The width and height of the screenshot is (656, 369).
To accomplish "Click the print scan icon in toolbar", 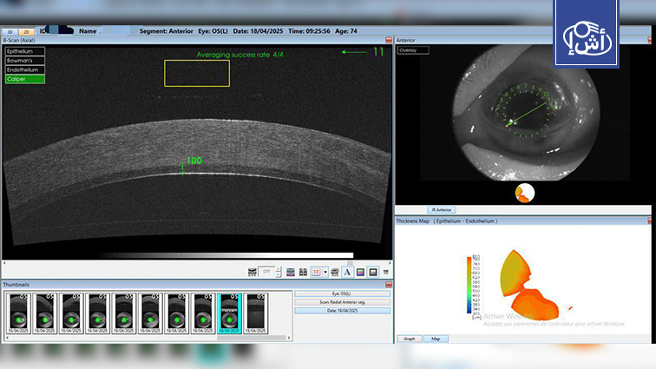I will (x=334, y=272).
